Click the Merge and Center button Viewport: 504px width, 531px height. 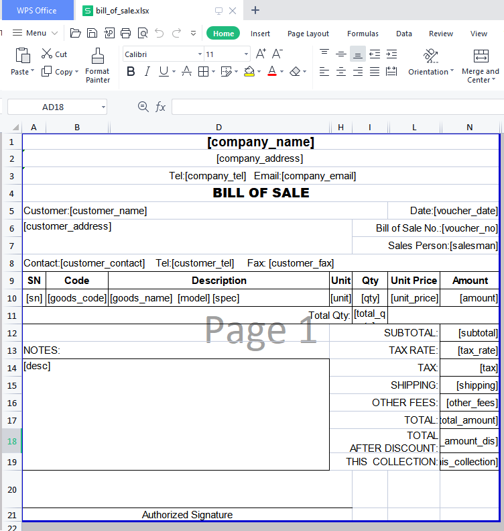481,66
